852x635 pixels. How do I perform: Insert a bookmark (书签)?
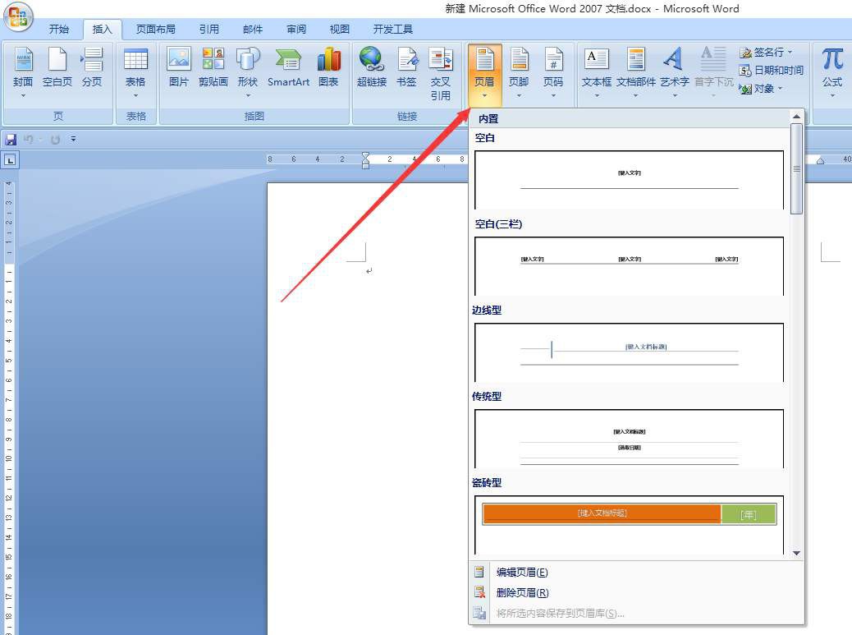tap(406, 68)
